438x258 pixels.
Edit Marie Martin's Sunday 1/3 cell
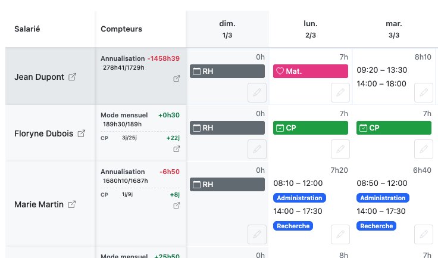tap(256, 234)
